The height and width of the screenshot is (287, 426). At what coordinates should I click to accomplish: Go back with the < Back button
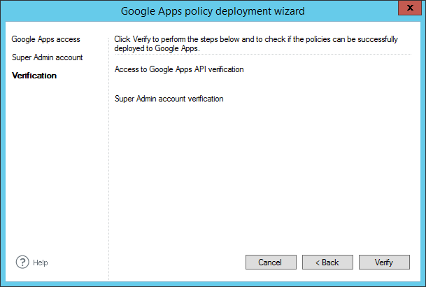point(327,262)
